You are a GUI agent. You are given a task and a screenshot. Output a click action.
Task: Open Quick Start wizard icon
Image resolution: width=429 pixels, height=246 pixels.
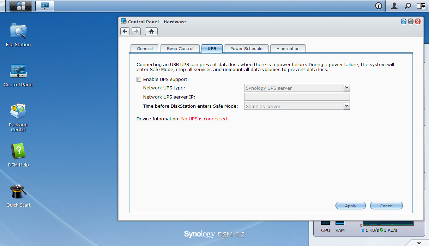point(18,196)
